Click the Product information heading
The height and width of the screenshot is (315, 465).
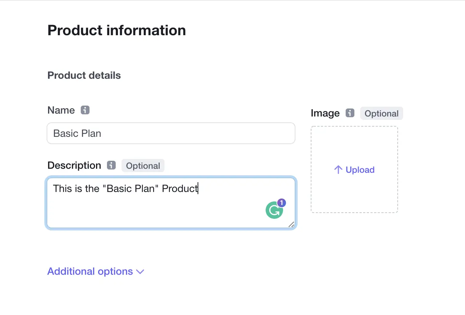[116, 30]
